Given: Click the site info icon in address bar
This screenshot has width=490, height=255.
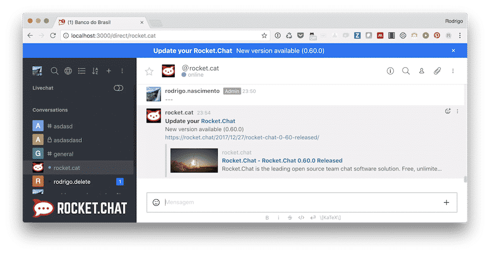Looking at the screenshot, I should (x=66, y=35).
